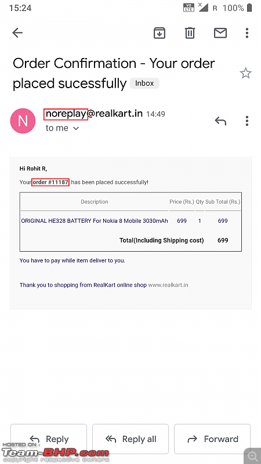Tap the pink N sender avatar
Image resolution: width=261 pixels, height=464 pixels.
[x=23, y=121]
